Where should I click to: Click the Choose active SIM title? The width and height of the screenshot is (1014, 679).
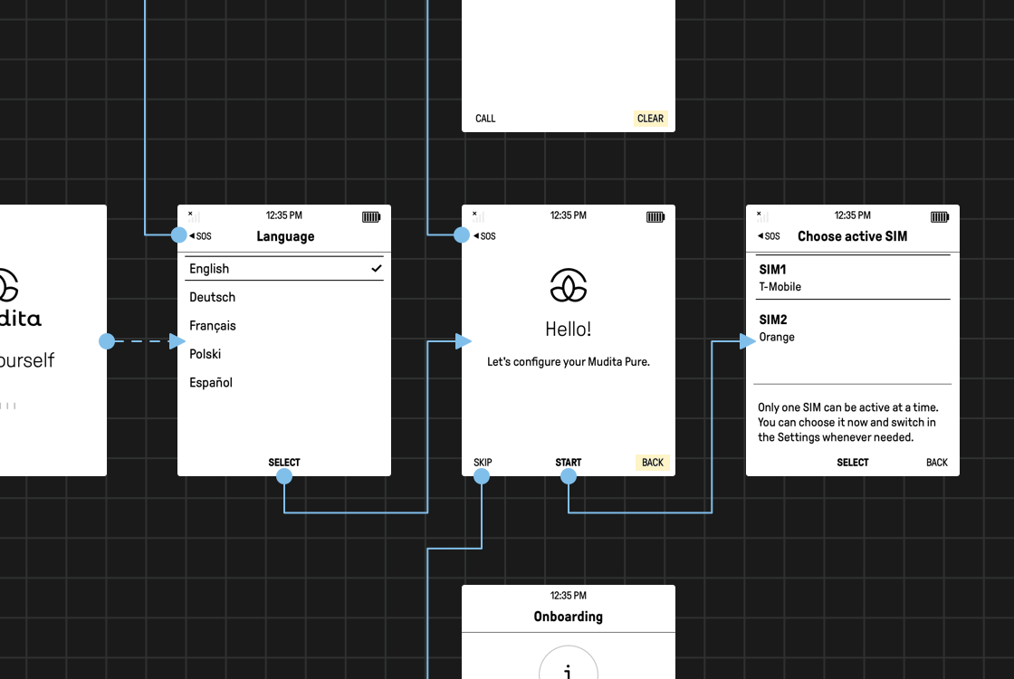[852, 236]
